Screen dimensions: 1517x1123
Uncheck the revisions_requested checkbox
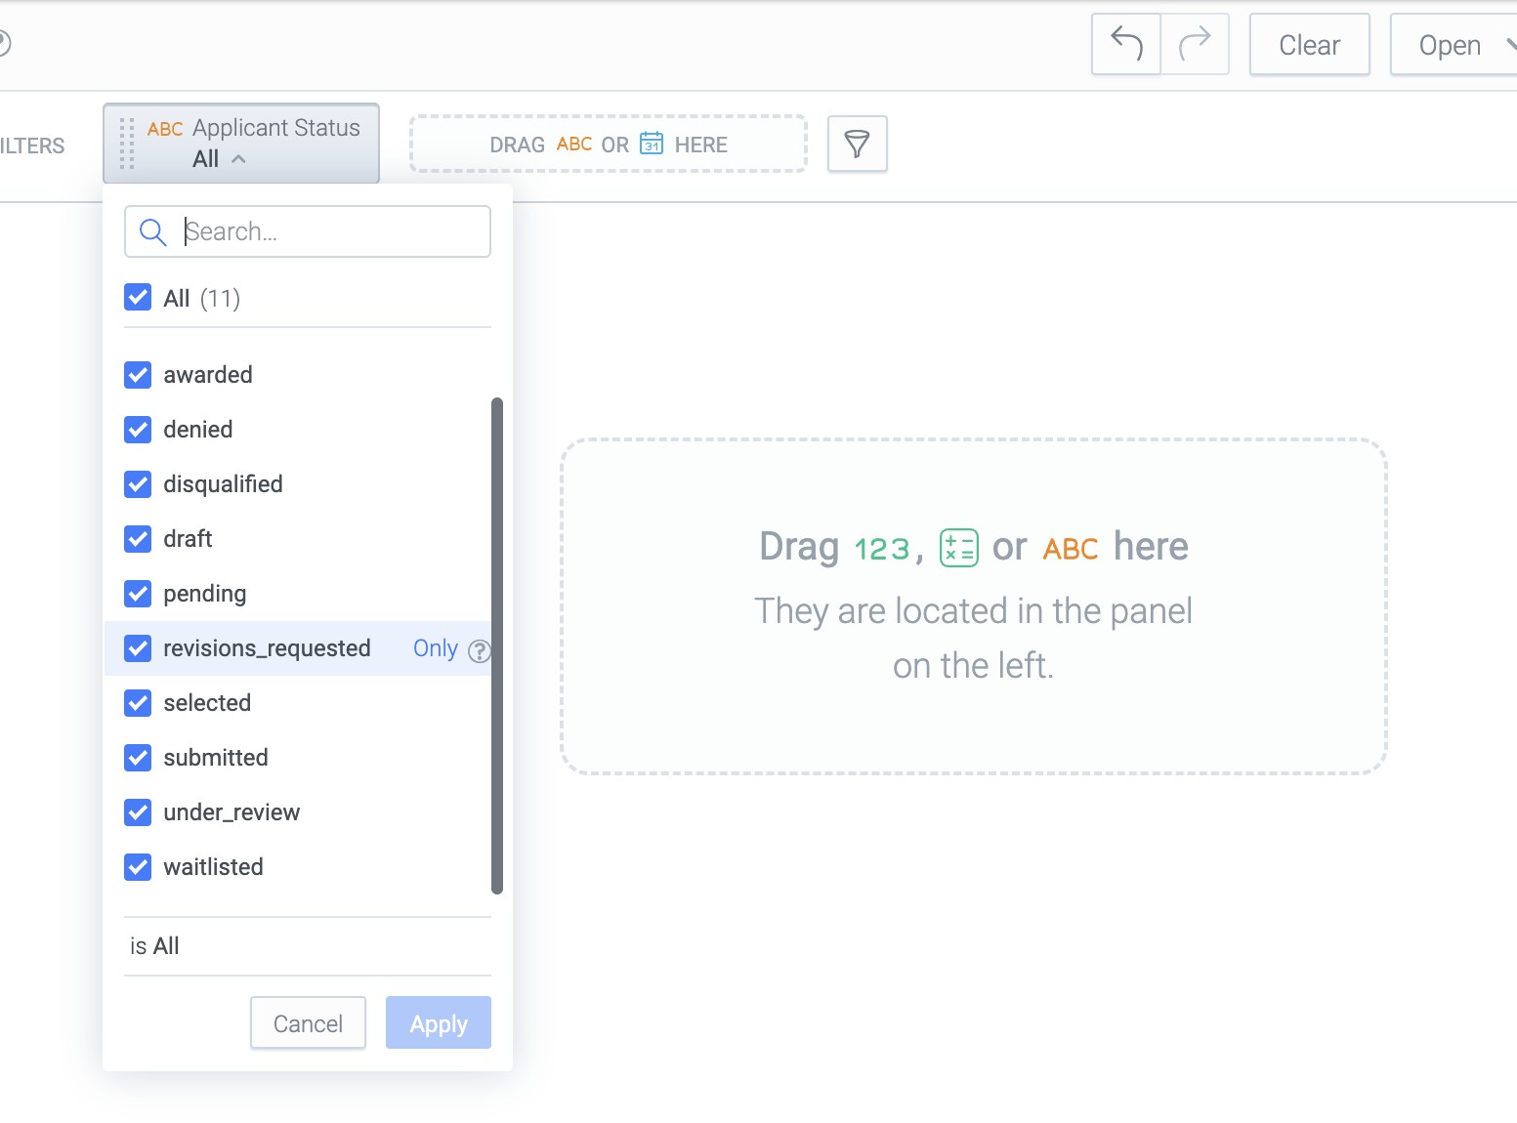tap(138, 648)
